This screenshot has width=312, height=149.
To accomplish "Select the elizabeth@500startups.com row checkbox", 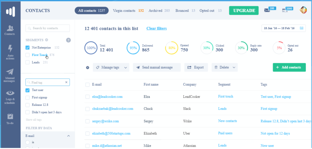I will click(x=87, y=134).
